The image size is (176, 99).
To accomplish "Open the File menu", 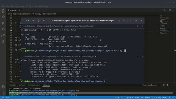I will point(2,6).
